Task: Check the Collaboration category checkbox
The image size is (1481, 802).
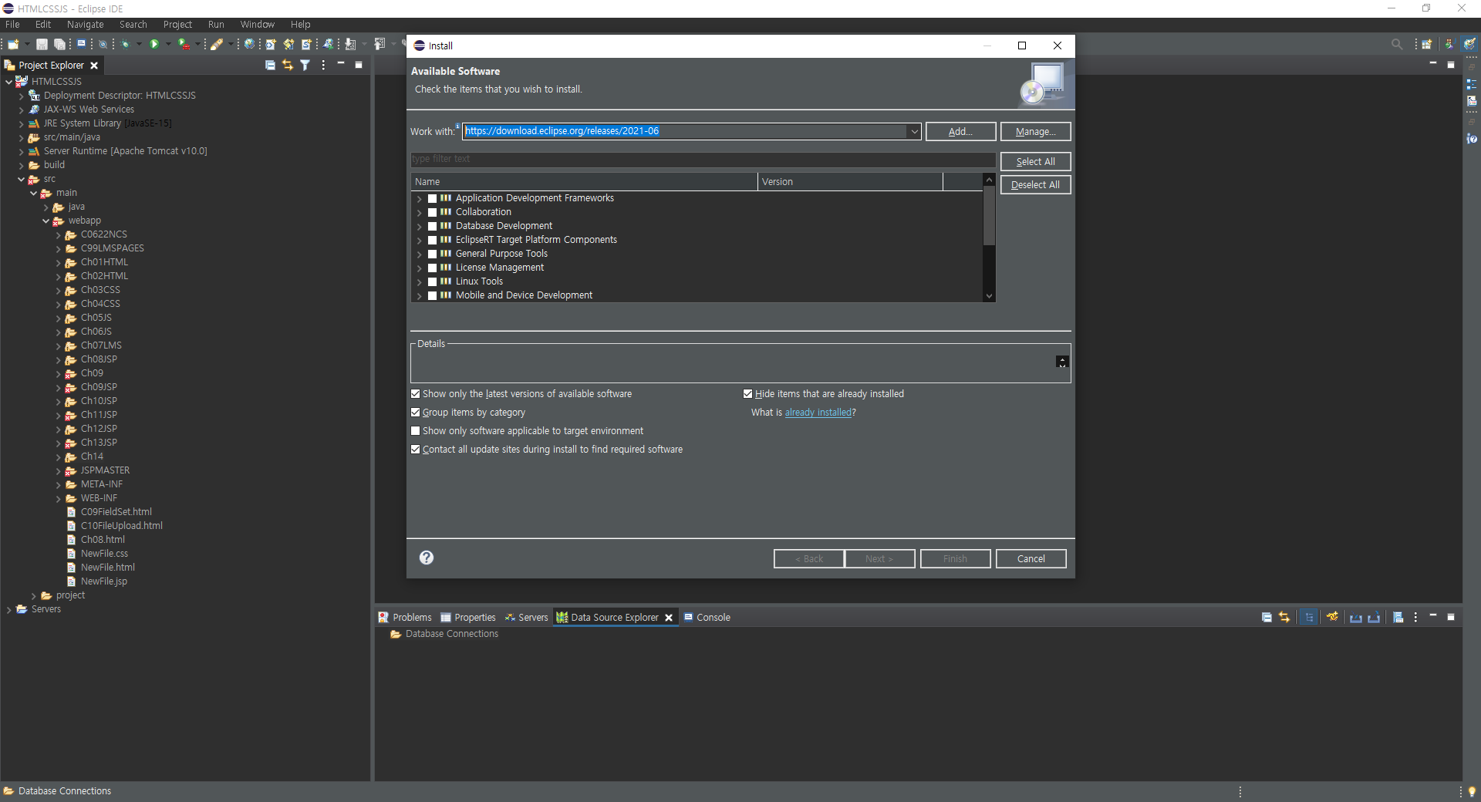Action: (x=433, y=212)
